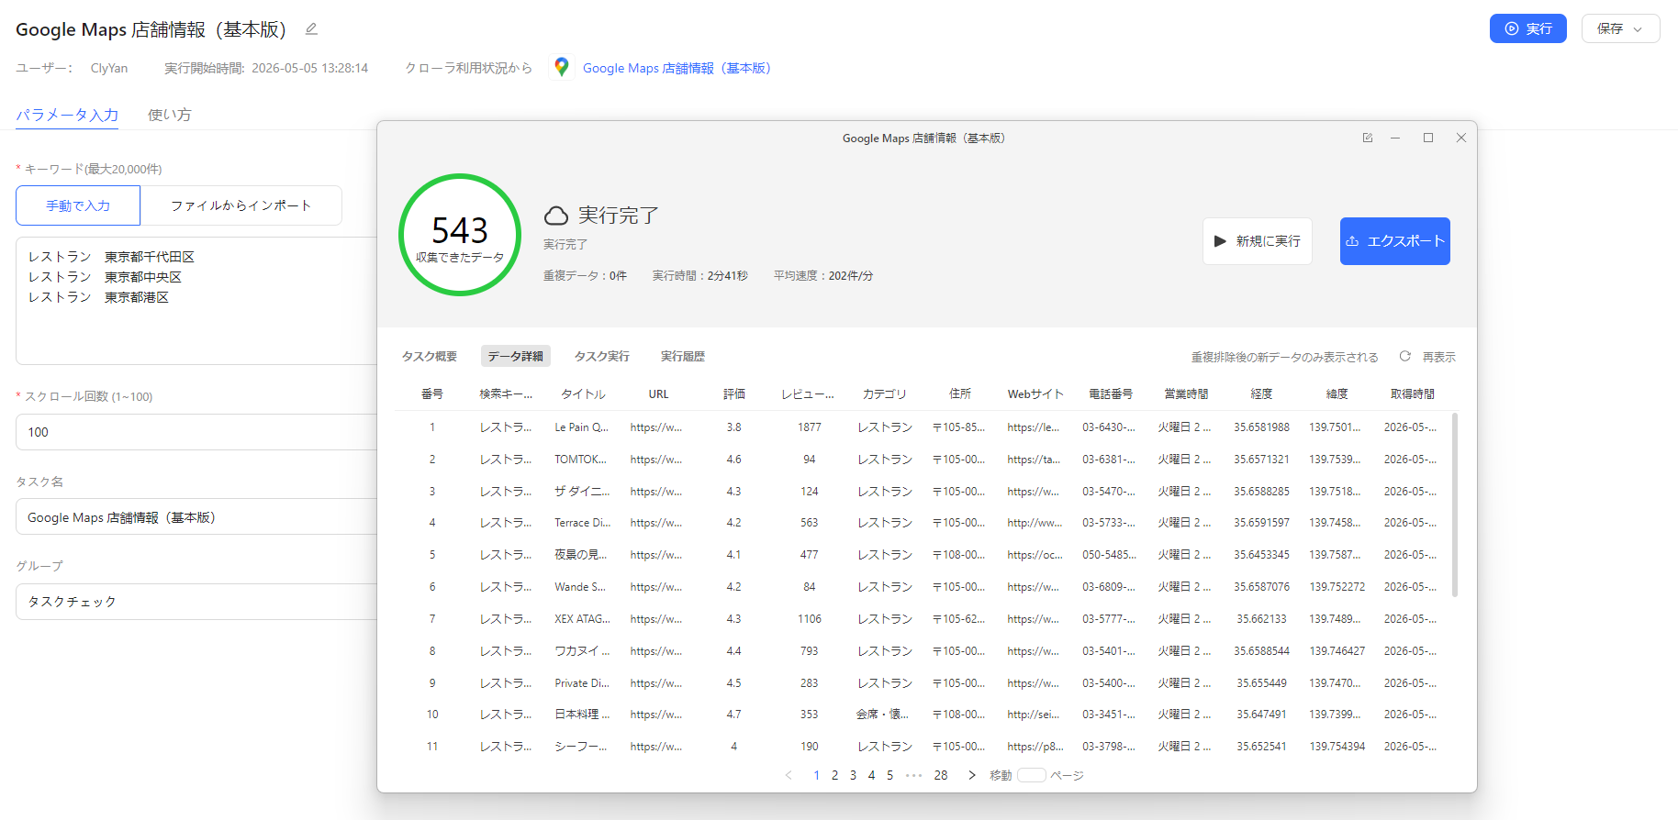Screen dimensions: 1678x820
Task: Click the タスク名 input field
Action: (196, 517)
